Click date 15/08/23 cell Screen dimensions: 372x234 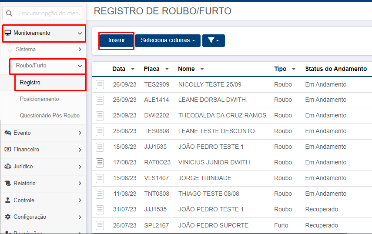click(x=125, y=178)
